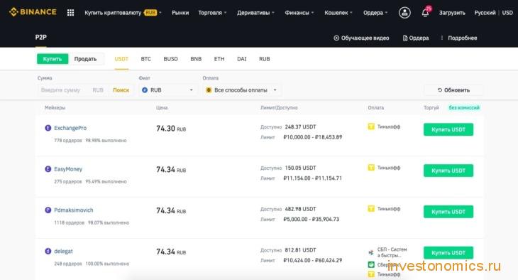518x280 pixels.
Task: Click Тинькофф payment icon in EasyMoney row
Action: click(x=371, y=168)
